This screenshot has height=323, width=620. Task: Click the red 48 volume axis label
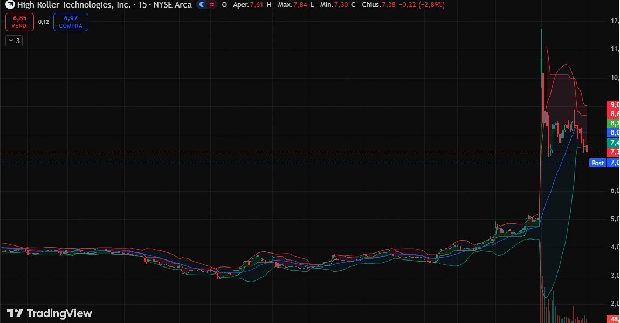614,319
